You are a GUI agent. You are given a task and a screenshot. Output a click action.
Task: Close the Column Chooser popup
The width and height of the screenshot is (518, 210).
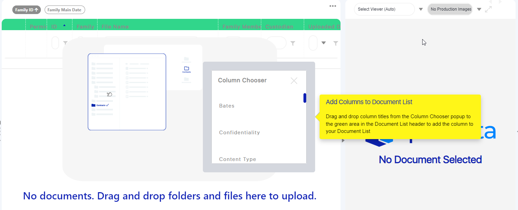coord(294,81)
